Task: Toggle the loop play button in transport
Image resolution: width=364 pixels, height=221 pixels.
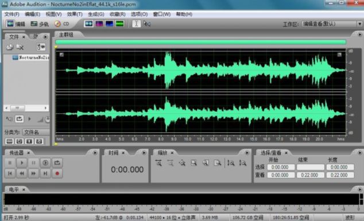Action: click(57, 163)
